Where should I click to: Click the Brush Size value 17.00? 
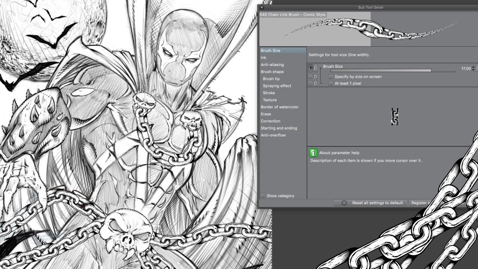[466, 69]
